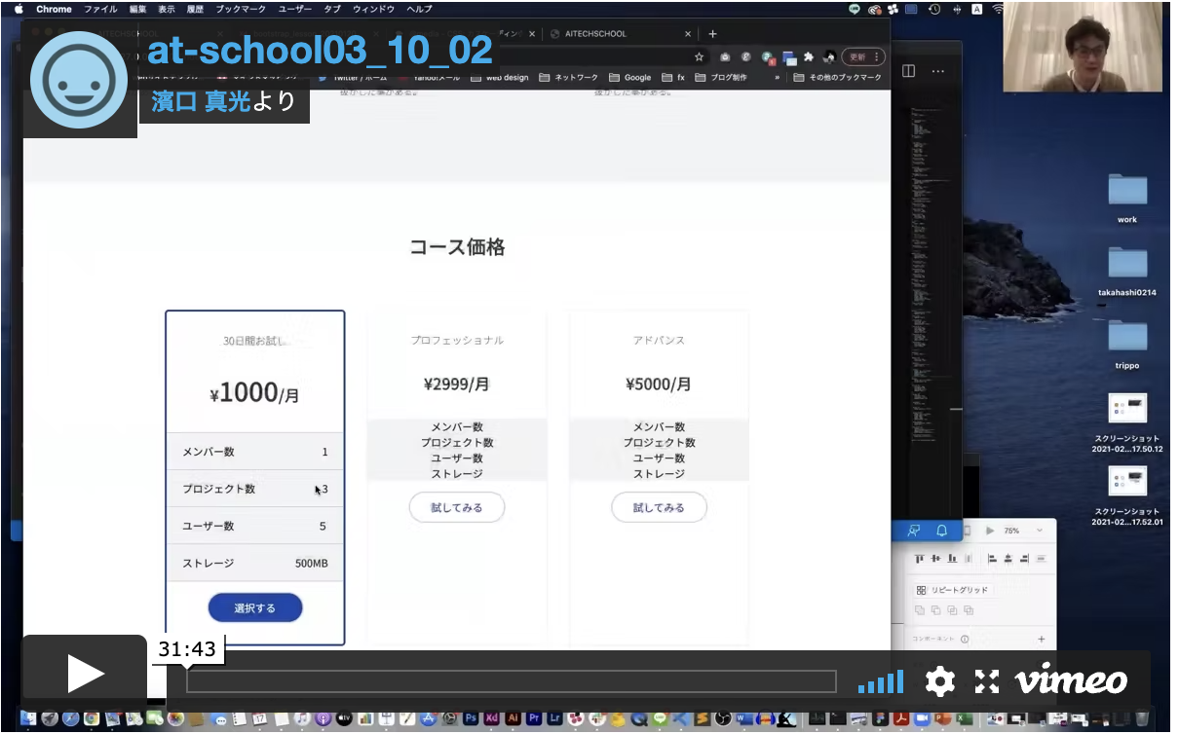This screenshot has height=734, width=1179.
Task: Select the 30日間お試し pricing card
Action: 255,478
